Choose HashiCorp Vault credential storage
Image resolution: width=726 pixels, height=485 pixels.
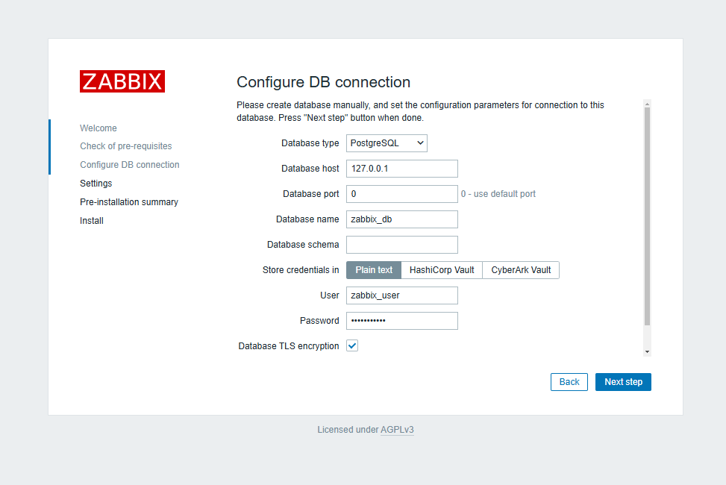pos(442,270)
